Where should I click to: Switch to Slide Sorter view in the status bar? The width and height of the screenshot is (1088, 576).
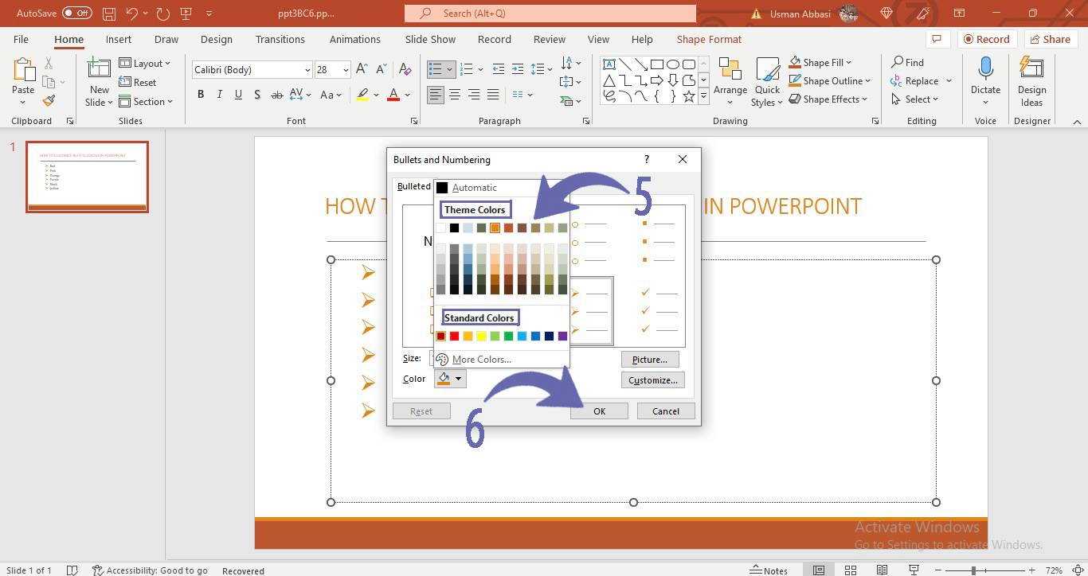(x=851, y=570)
